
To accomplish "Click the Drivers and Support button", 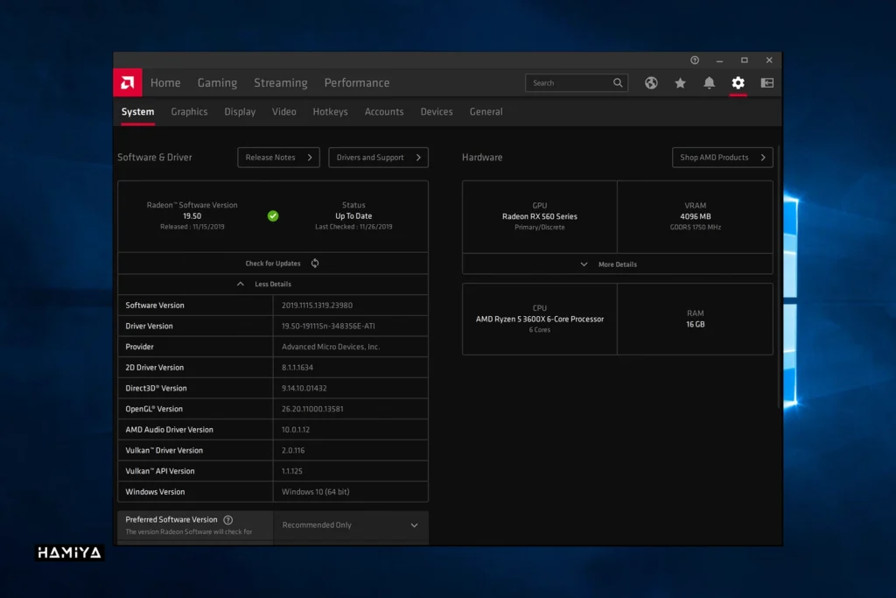I will 378,158.
